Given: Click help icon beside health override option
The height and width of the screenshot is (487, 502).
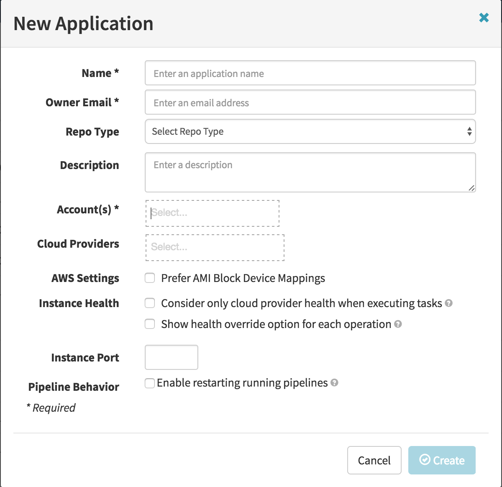Looking at the screenshot, I should (x=398, y=324).
